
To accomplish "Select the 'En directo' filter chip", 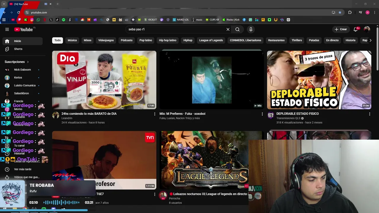I will [x=332, y=40].
